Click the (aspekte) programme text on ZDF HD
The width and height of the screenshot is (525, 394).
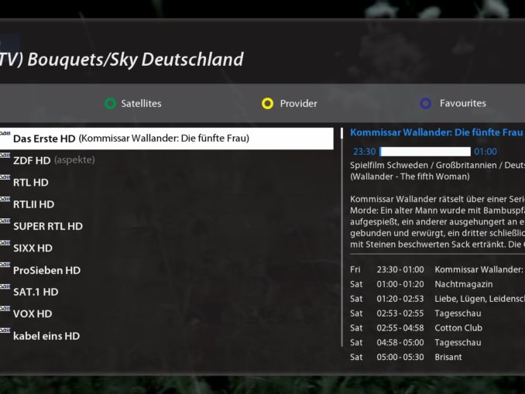tap(74, 160)
